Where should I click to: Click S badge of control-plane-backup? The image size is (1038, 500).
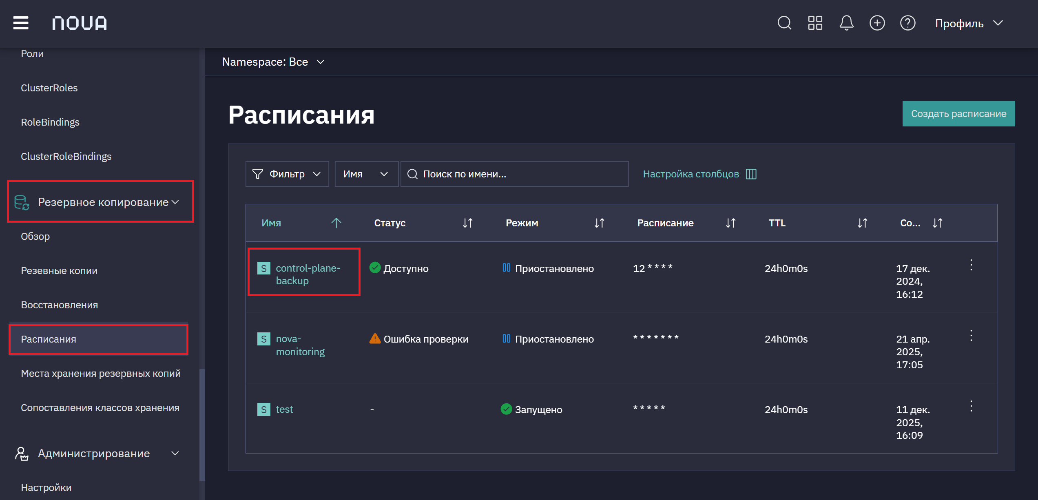coord(264,268)
